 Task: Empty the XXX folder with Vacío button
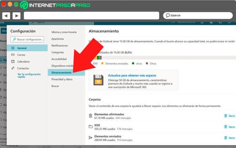tap(229, 127)
